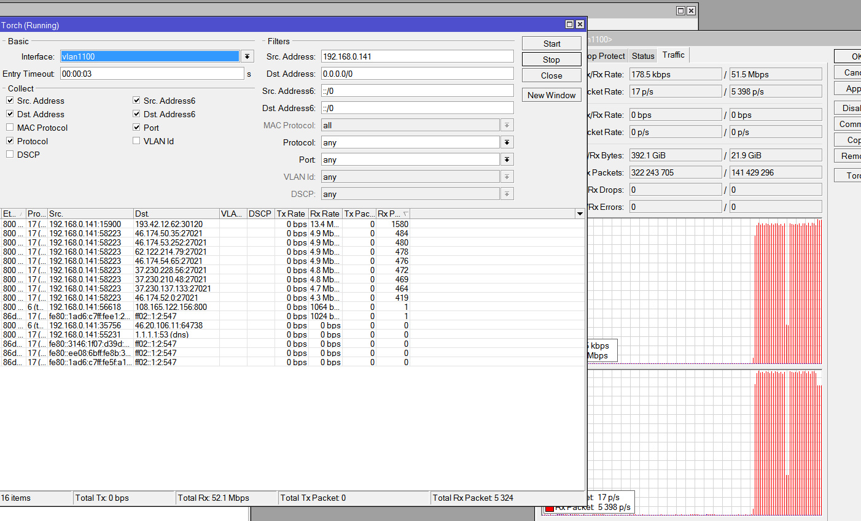
Task: Switch to the Status tab
Action: coord(643,56)
